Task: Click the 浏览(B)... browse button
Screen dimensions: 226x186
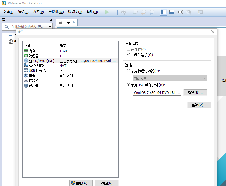Action: pos(195,93)
